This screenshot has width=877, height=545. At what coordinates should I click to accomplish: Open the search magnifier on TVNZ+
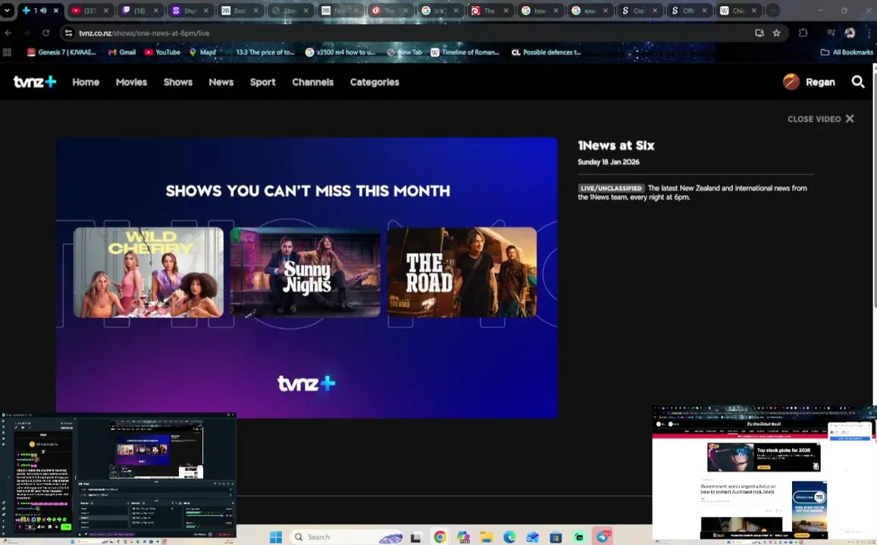click(x=857, y=82)
